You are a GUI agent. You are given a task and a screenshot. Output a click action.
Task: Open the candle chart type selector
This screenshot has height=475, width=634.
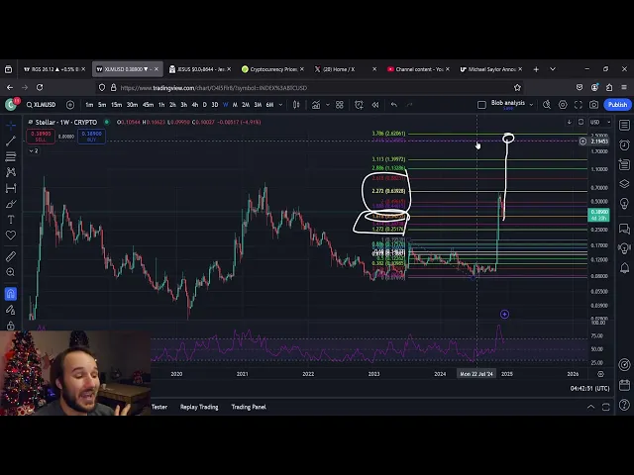pyautogui.click(x=296, y=105)
